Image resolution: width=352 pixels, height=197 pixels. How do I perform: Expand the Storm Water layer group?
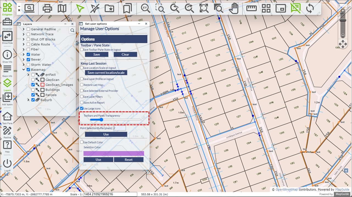pyautogui.click(x=24, y=65)
